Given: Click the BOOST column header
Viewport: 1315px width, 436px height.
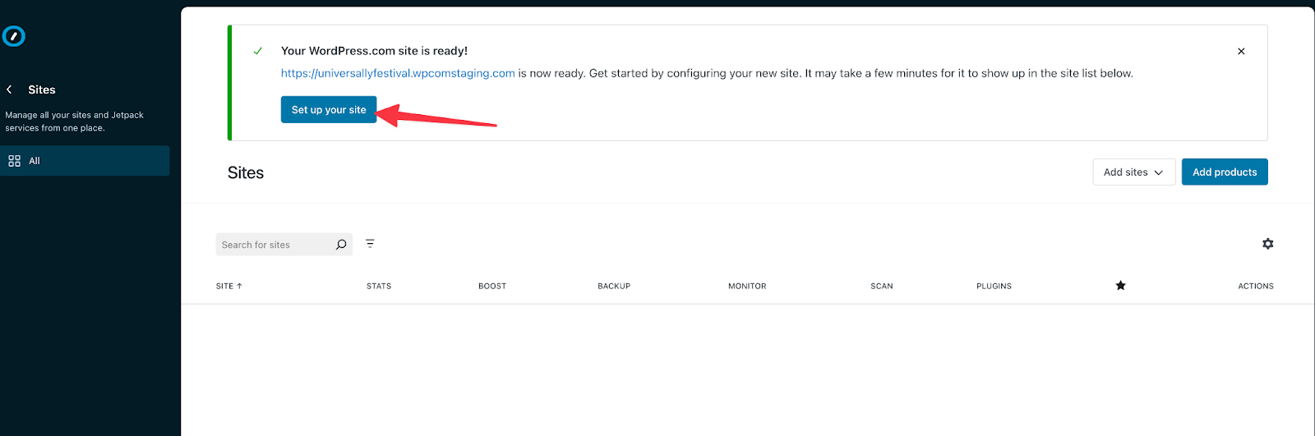Looking at the screenshot, I should click(x=492, y=287).
